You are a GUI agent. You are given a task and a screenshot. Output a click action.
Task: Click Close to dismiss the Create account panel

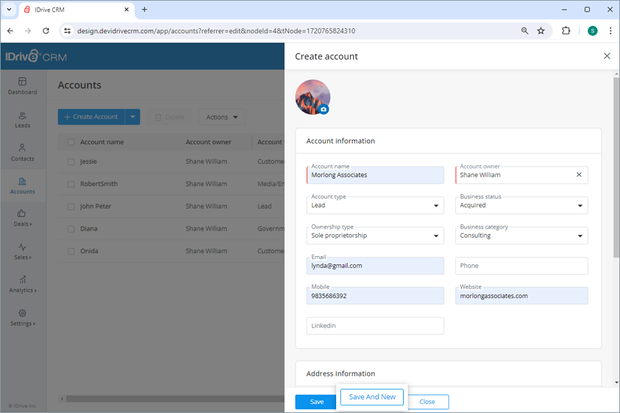point(427,401)
